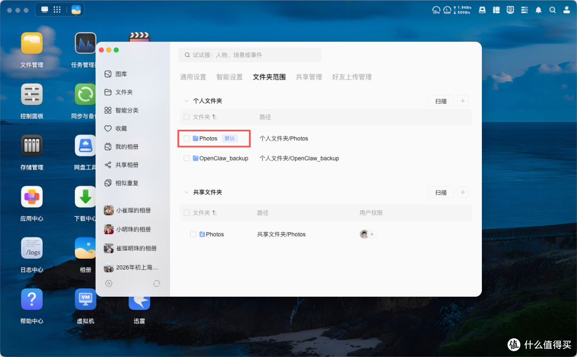Screen dimensions: 577x357
Task: Click the notification bell in top bar
Action: pyautogui.click(x=539, y=10)
